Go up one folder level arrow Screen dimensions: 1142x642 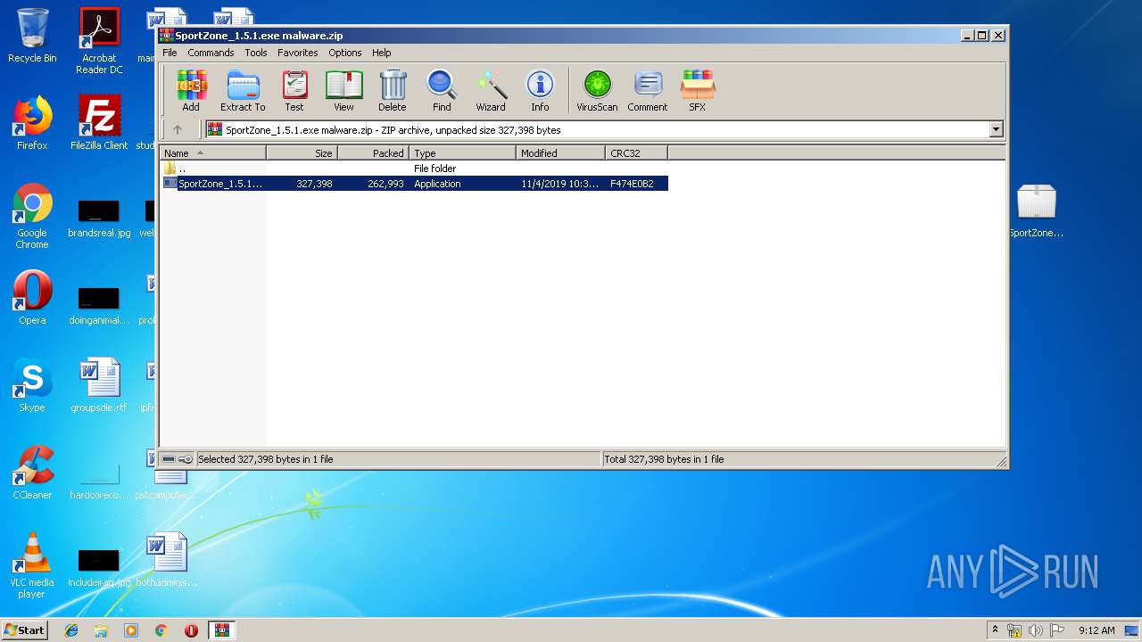click(178, 129)
